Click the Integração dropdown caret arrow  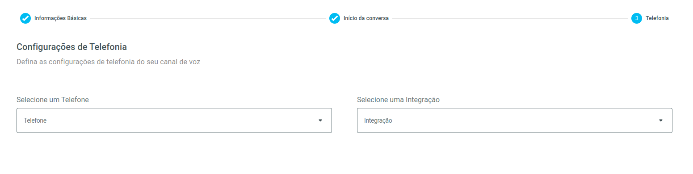pos(661,120)
